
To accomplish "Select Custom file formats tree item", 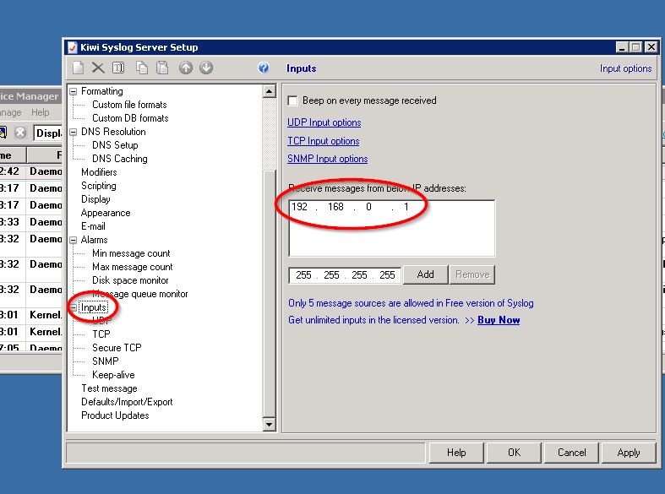I will (129, 105).
